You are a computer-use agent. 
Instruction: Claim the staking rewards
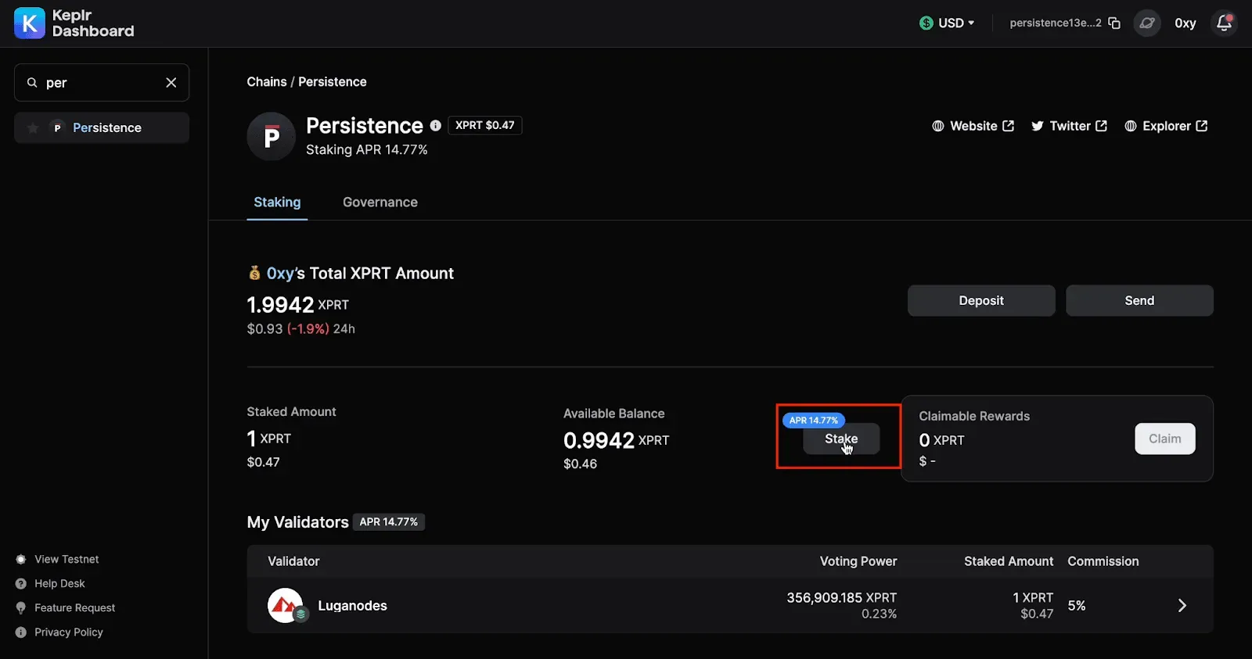1165,439
